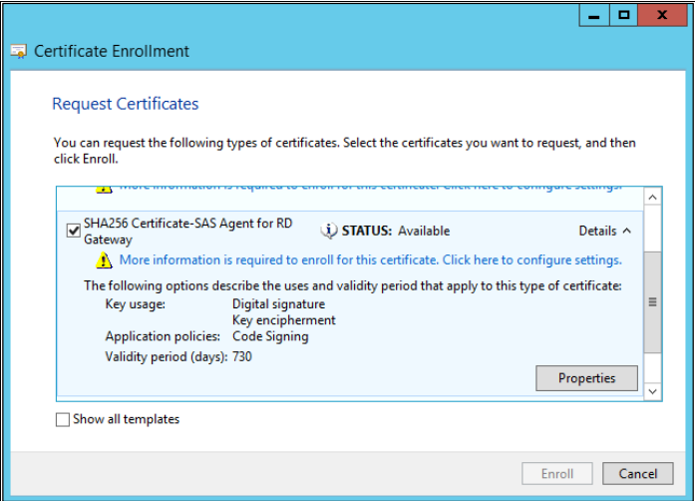Select the 'SHA256 Certificate-SAS Agent for RD Gateway' name
Image resolution: width=695 pixels, height=501 pixels.
(187, 232)
